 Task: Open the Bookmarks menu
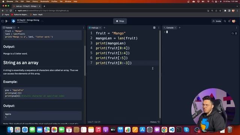click(x=45, y=1)
